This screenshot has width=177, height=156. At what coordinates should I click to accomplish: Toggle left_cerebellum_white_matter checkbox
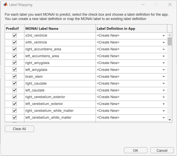(14, 118)
